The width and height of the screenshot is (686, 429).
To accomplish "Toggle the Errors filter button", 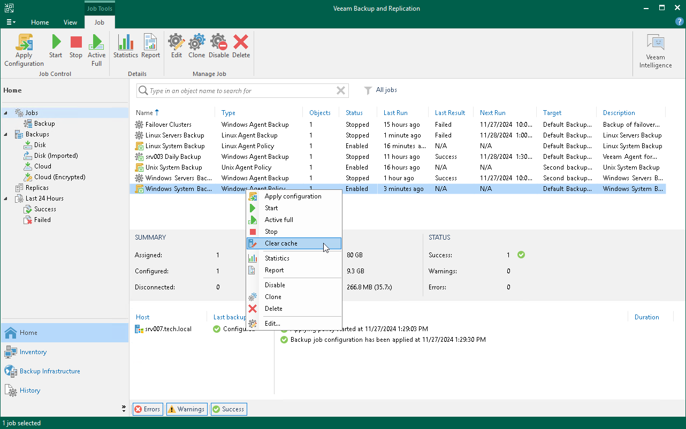I will pos(148,409).
